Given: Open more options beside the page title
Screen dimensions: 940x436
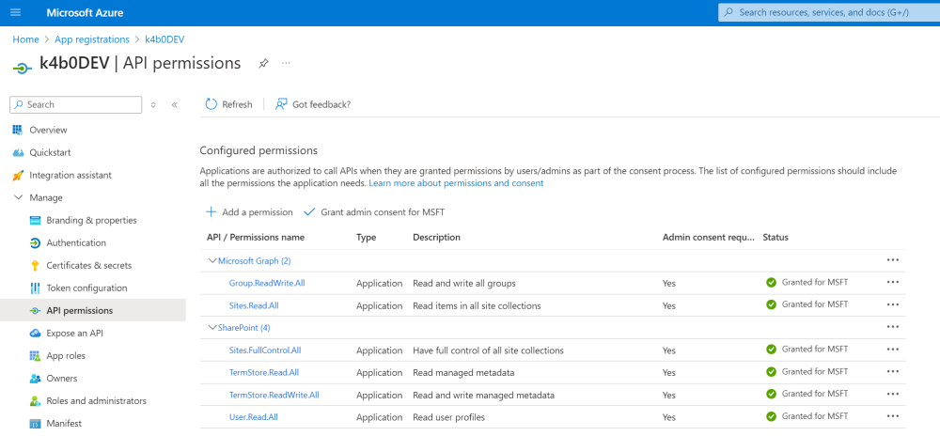Looking at the screenshot, I should tap(286, 63).
